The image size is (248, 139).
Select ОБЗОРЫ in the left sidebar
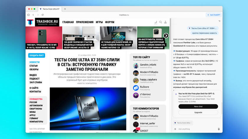[x=34, y=69]
